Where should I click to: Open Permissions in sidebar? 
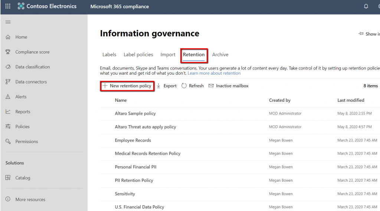click(27, 142)
